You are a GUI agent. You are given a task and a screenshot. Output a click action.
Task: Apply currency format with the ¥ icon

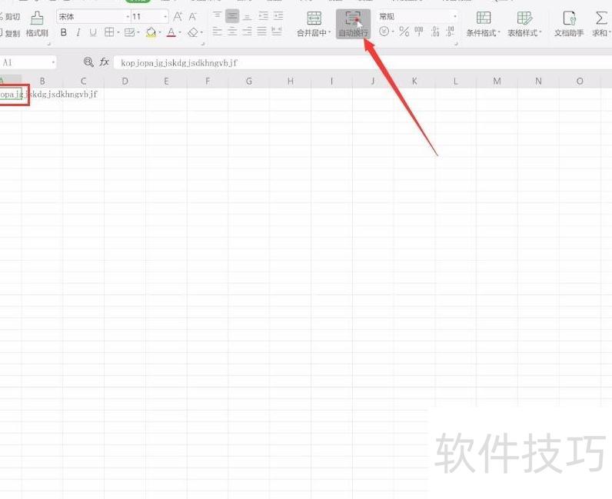[384, 32]
